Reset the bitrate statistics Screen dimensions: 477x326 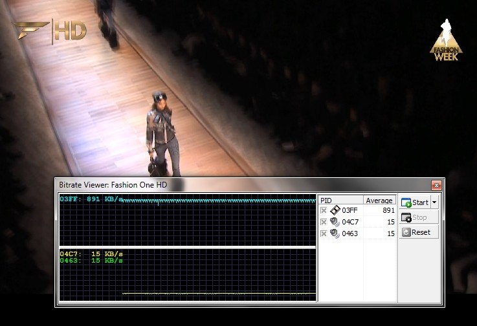click(x=419, y=232)
